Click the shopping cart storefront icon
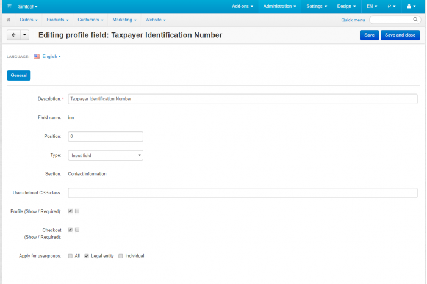Viewport: 427px width, 284px height. click(9, 5)
